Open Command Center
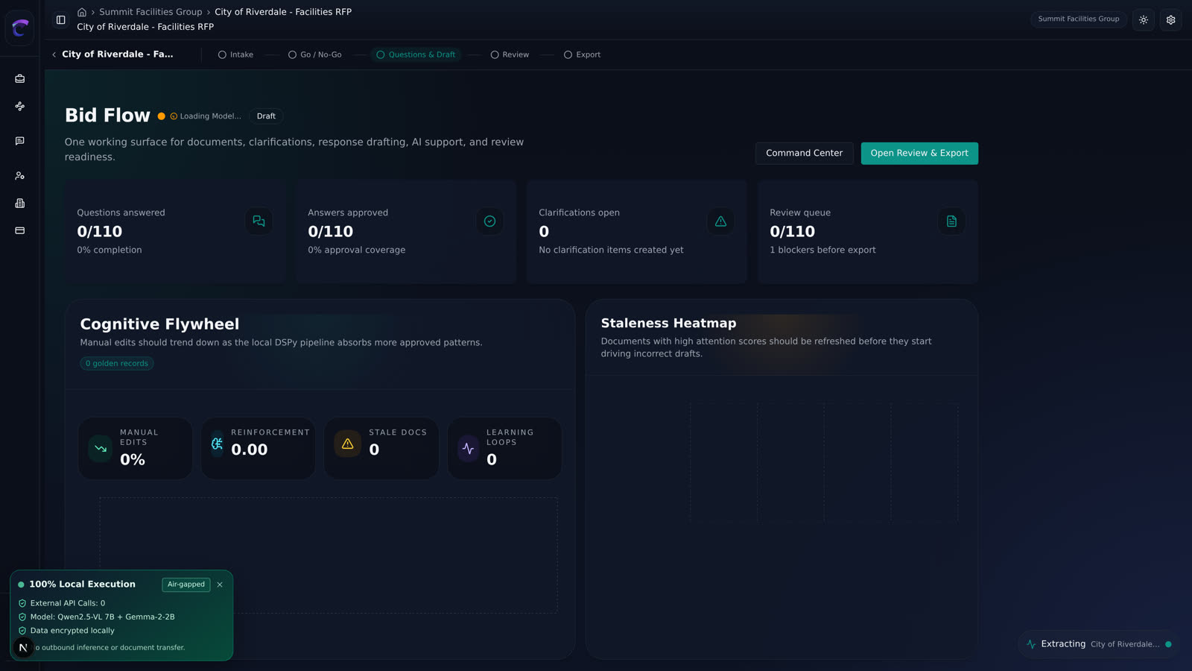The height and width of the screenshot is (671, 1192). (x=805, y=153)
